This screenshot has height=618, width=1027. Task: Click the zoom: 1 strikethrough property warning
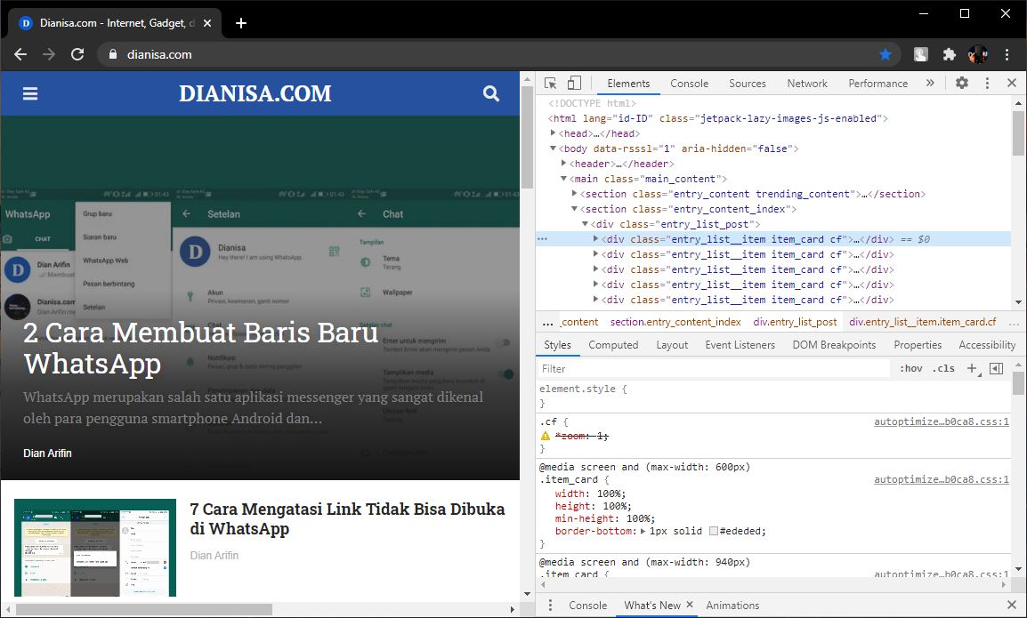click(578, 435)
